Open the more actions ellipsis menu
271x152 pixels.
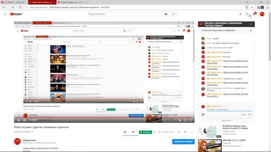pos(192,132)
